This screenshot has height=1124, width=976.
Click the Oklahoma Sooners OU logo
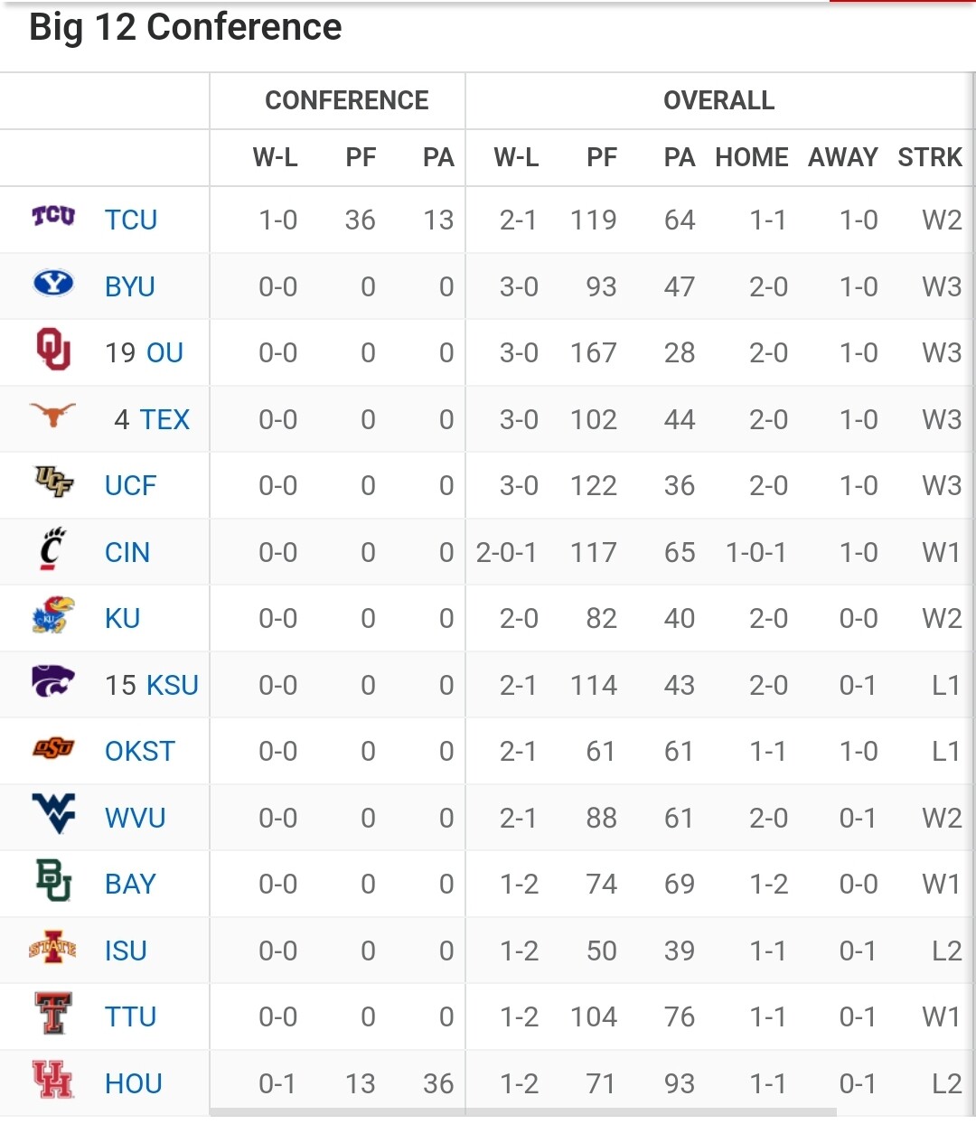click(x=53, y=350)
